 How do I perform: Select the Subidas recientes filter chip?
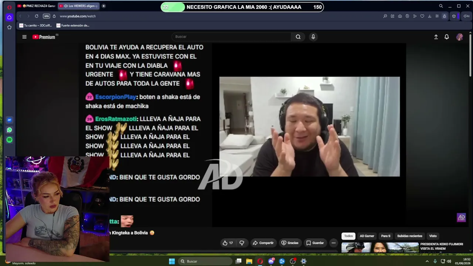tap(409, 236)
